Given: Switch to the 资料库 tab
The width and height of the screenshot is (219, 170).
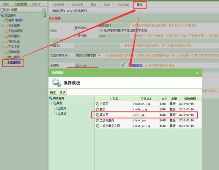Looking at the screenshot, I should pyautogui.click(x=36, y=4).
